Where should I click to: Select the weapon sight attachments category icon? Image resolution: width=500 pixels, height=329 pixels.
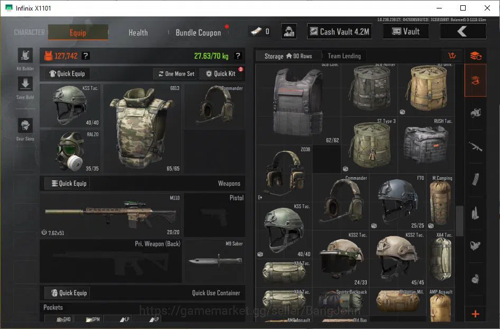476,245
